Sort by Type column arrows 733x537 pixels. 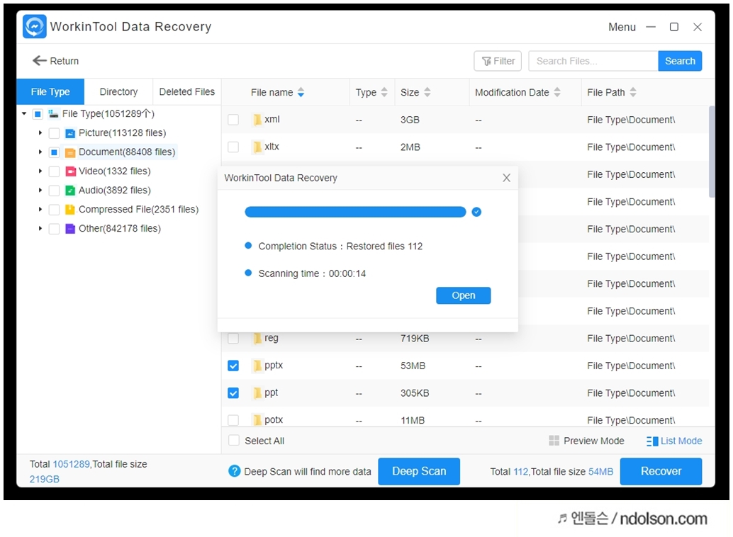point(384,93)
